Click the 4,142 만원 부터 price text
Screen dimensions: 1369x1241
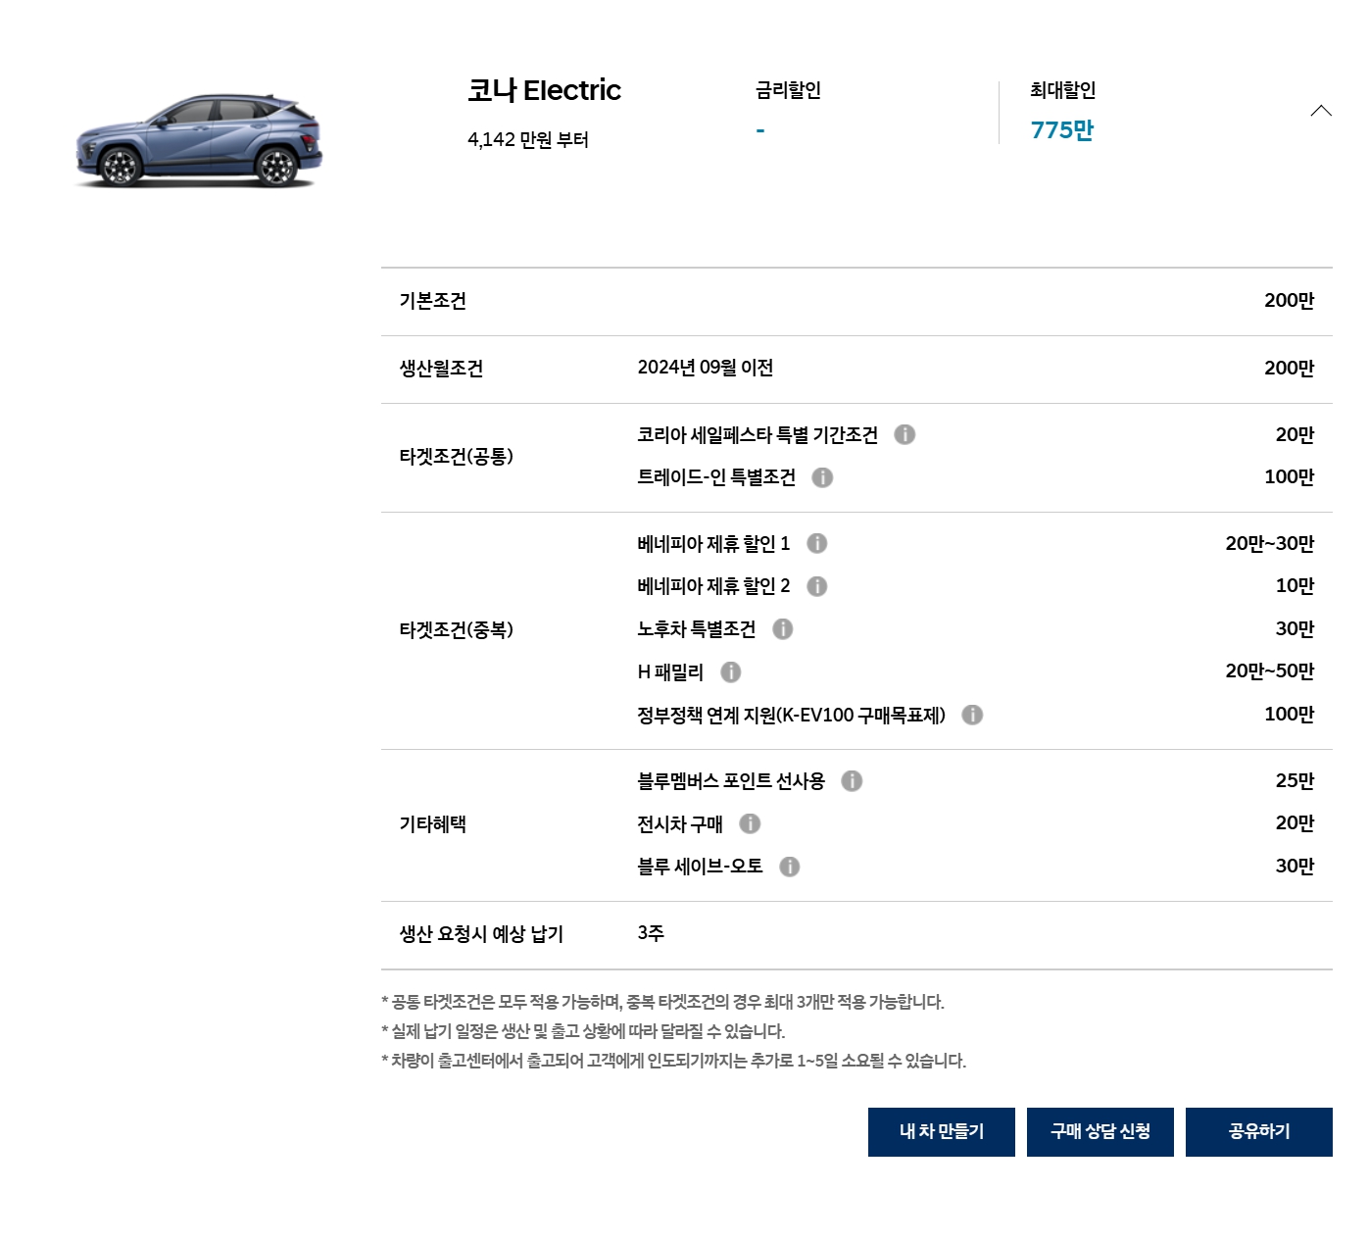tap(528, 139)
